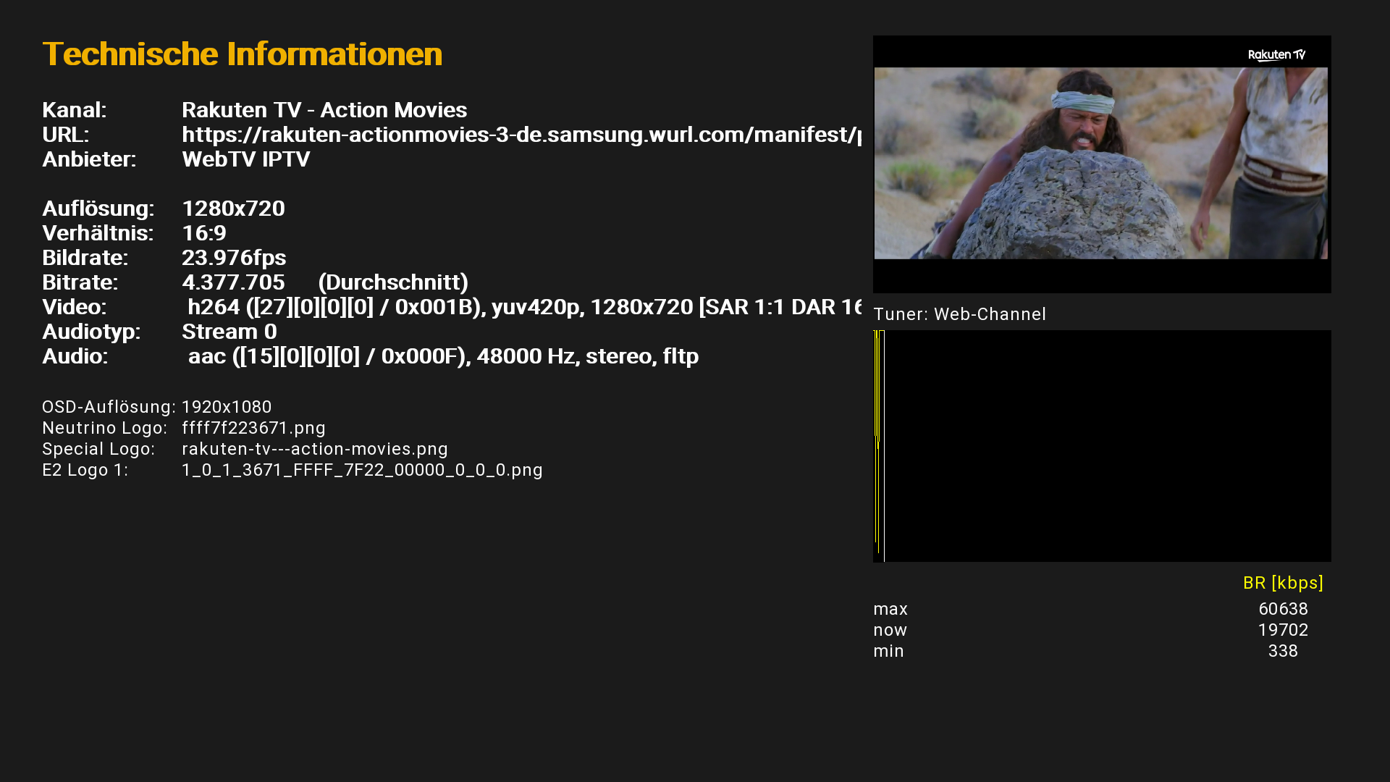Select the h264 Video codec line
The image size is (1390, 782).
(x=524, y=307)
